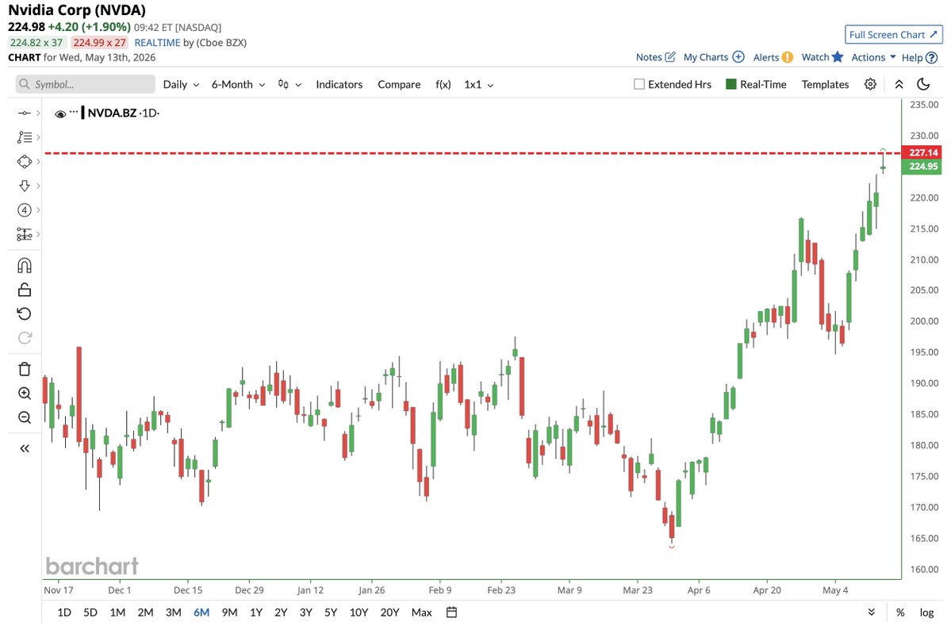Open the Notes pencil icon
This screenshot has height=626, width=951.
(670, 57)
